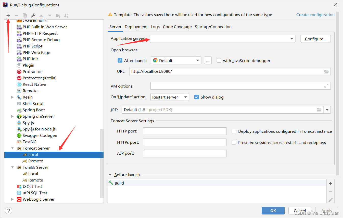Click the AJP port input field
Image resolution: width=343 pixels, height=218 pixels.
(185, 153)
